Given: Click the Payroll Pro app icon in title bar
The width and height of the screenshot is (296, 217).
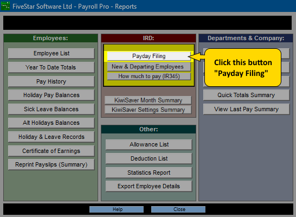Looking at the screenshot, I should (x=5, y=6).
